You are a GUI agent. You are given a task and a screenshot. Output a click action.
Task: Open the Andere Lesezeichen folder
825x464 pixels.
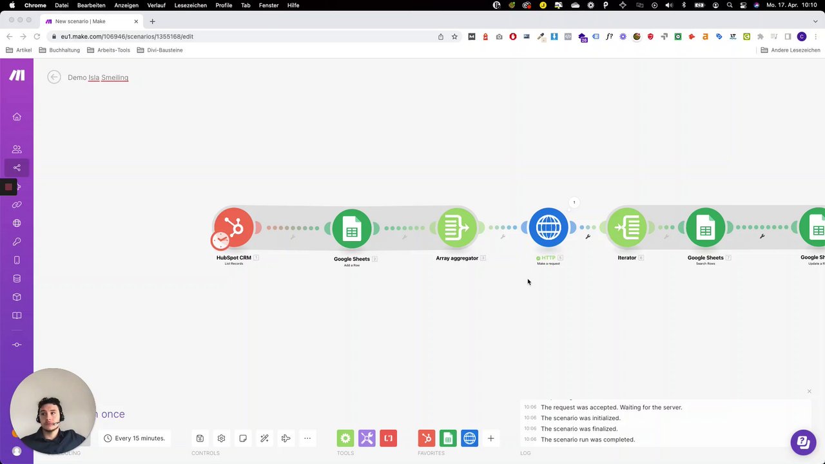pyautogui.click(x=790, y=50)
